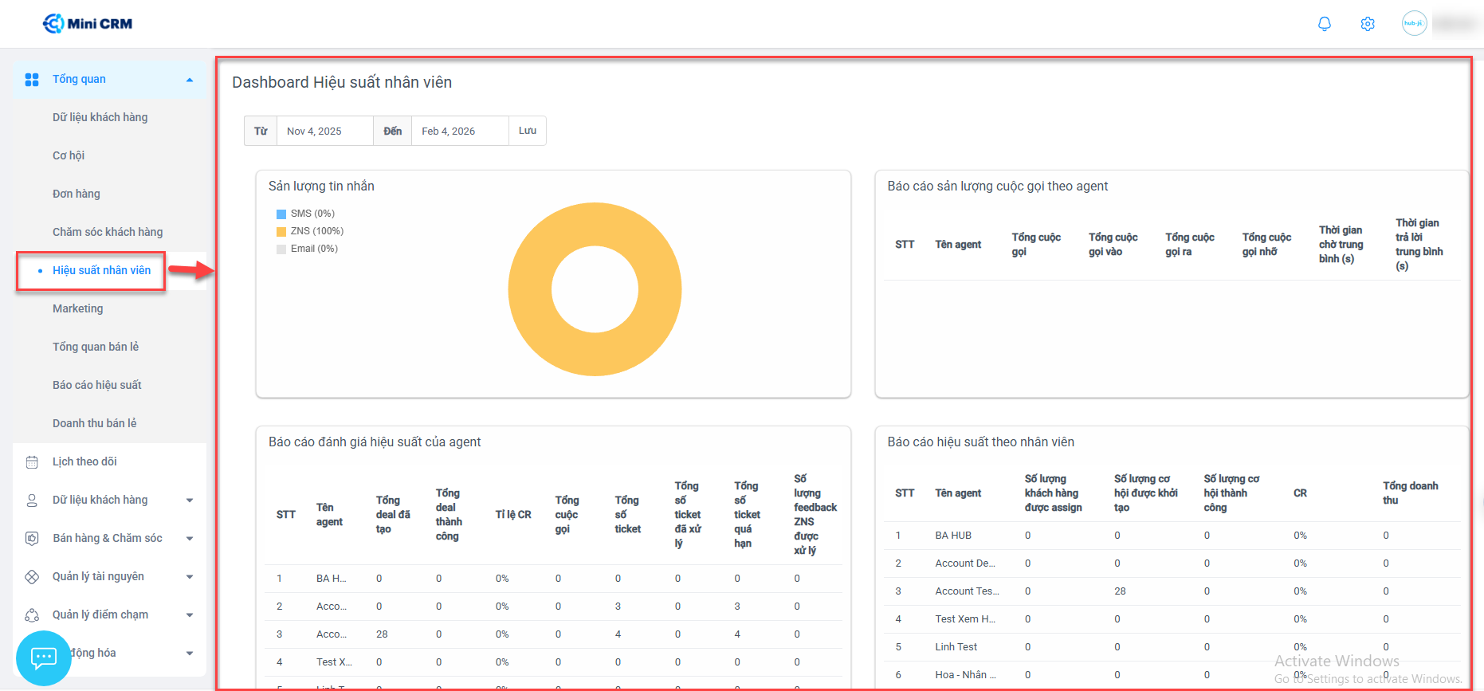Screen dimensions: 1484x691
Task: Expand Dữ liệu khách hàng sidebar group
Action: [190, 501]
